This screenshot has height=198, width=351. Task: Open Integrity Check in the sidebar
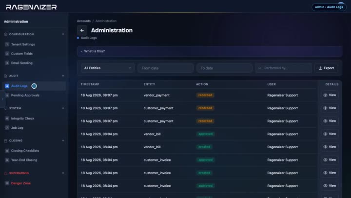(x=34, y=119)
